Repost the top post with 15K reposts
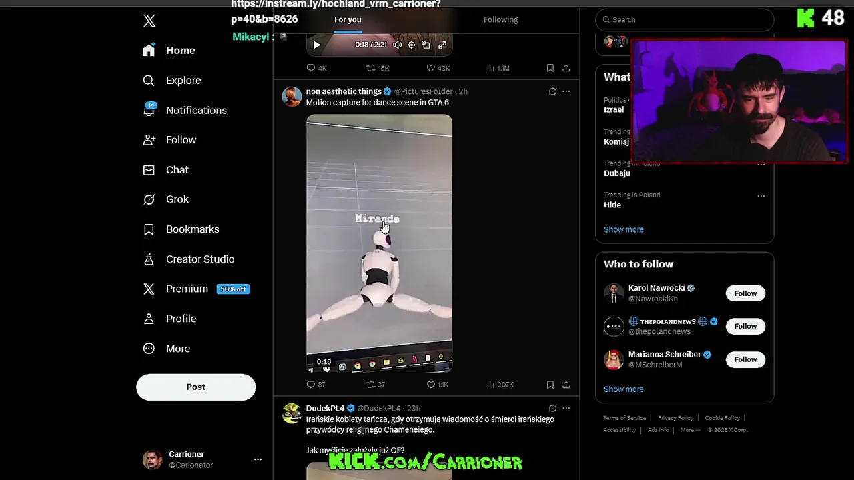The image size is (854, 480). 378,68
